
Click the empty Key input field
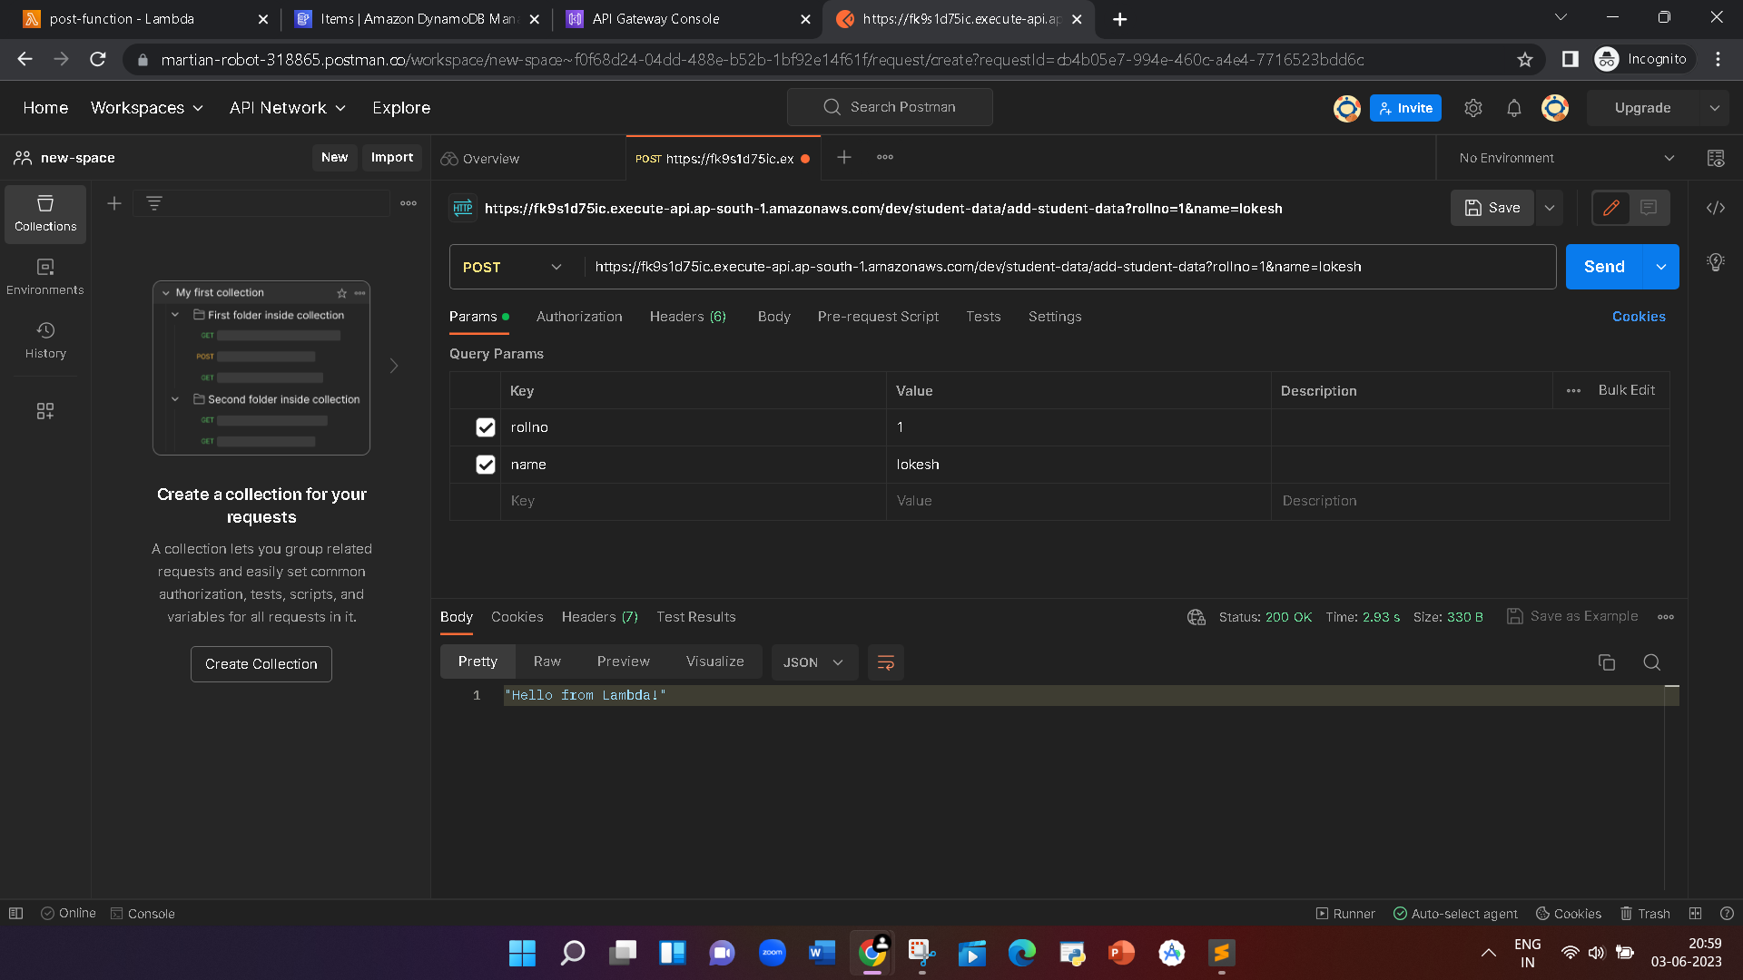click(x=692, y=501)
